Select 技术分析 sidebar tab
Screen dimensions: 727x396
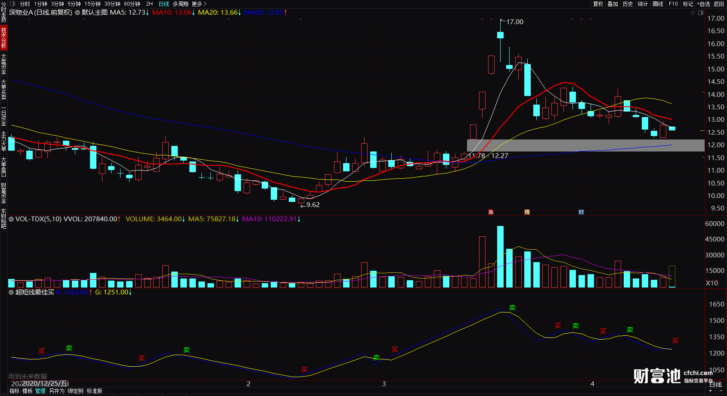pyautogui.click(x=3, y=37)
